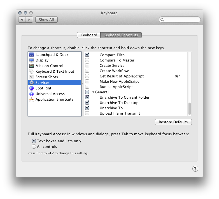The width and height of the screenshot is (219, 199).
Task: Click the search magnifier icon
Action: (162, 20)
